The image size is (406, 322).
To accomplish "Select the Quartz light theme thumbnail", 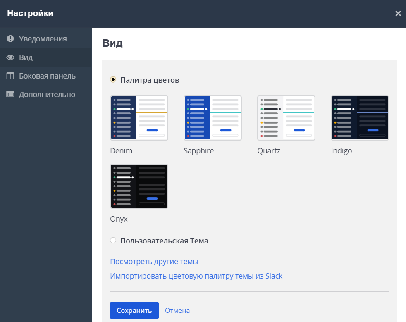I will (x=286, y=118).
